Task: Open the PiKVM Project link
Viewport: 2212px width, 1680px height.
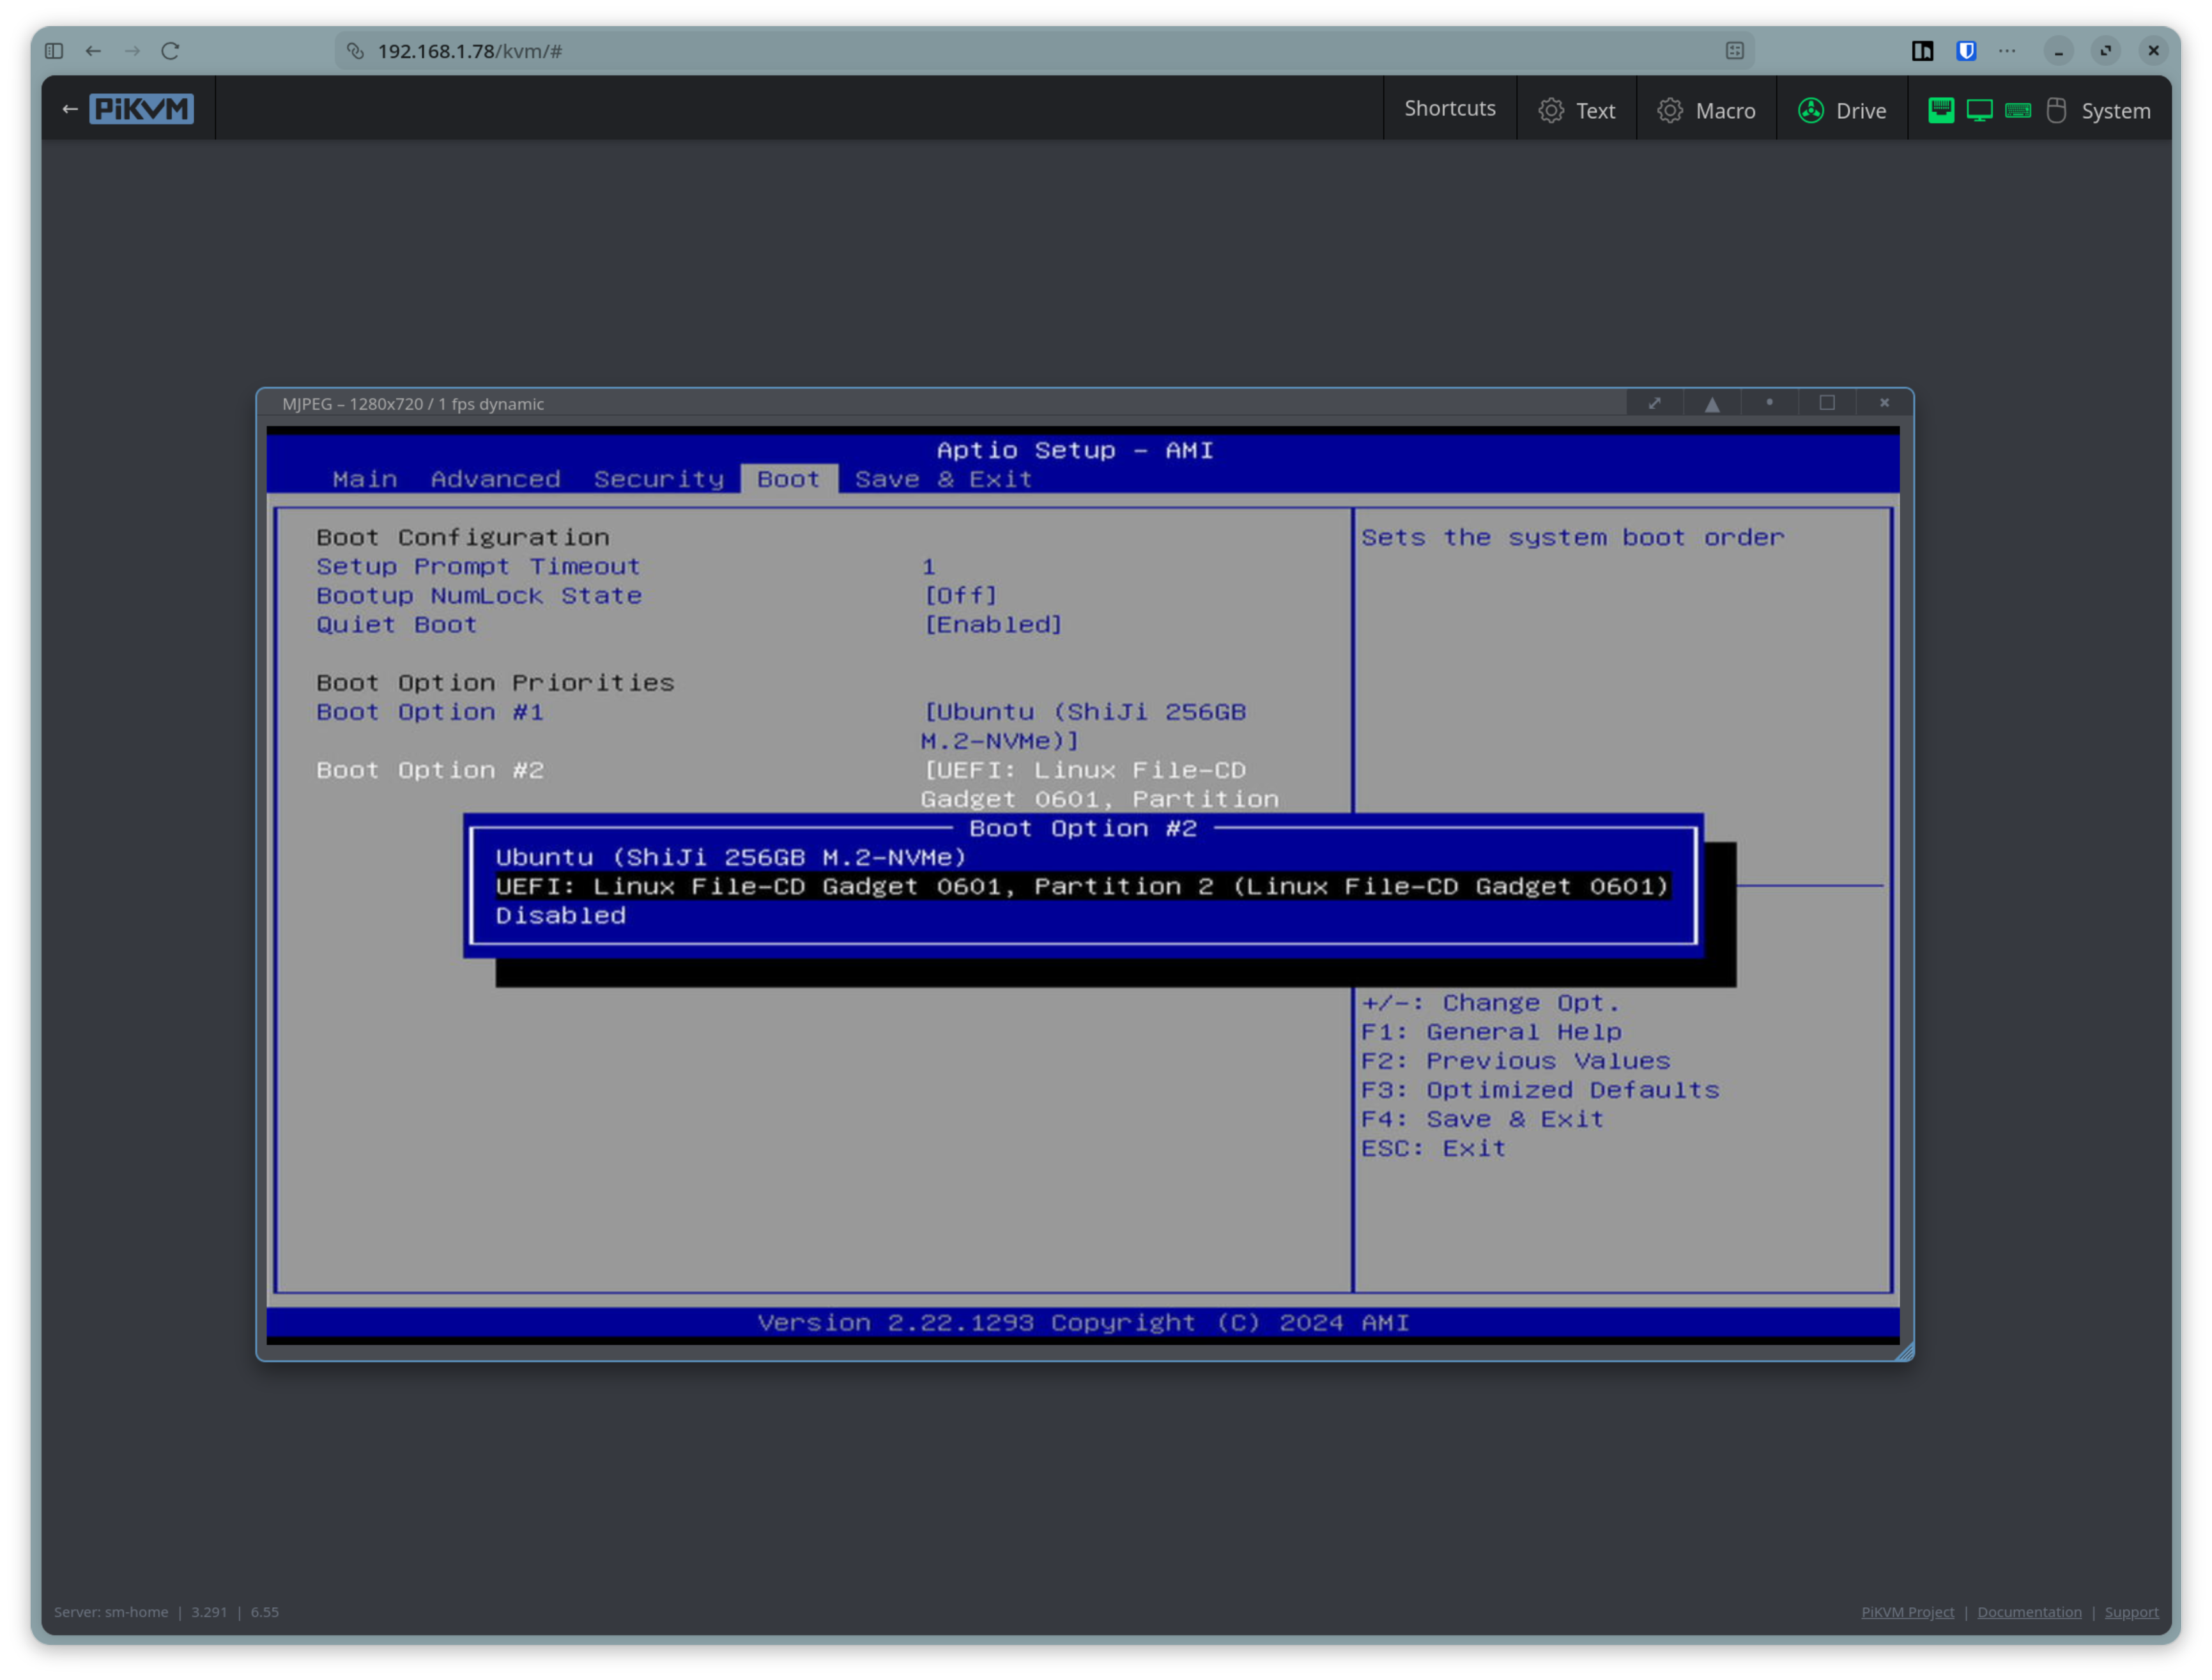Action: click(x=1907, y=1612)
